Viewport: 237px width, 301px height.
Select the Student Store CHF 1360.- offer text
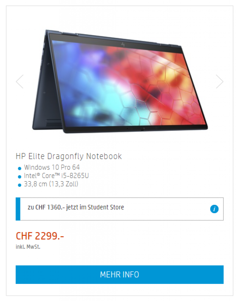pyautogui.click(x=76, y=207)
